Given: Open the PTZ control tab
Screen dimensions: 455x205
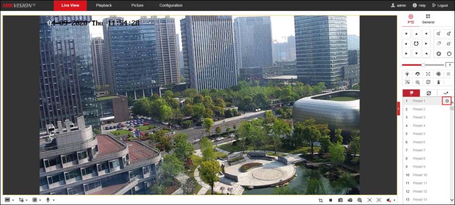Looking at the screenshot, I should coord(411,19).
